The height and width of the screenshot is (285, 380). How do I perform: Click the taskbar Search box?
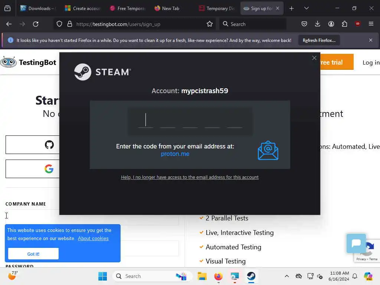(x=152, y=276)
